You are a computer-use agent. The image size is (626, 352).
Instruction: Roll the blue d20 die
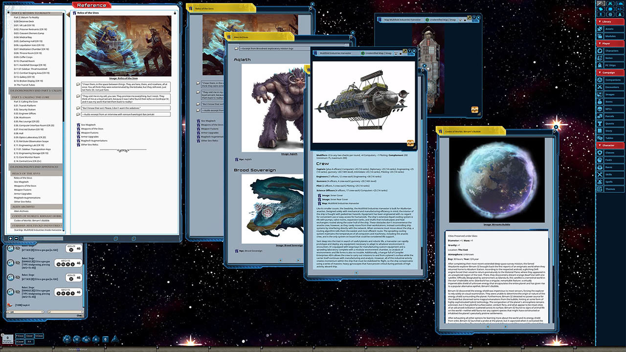point(67,339)
